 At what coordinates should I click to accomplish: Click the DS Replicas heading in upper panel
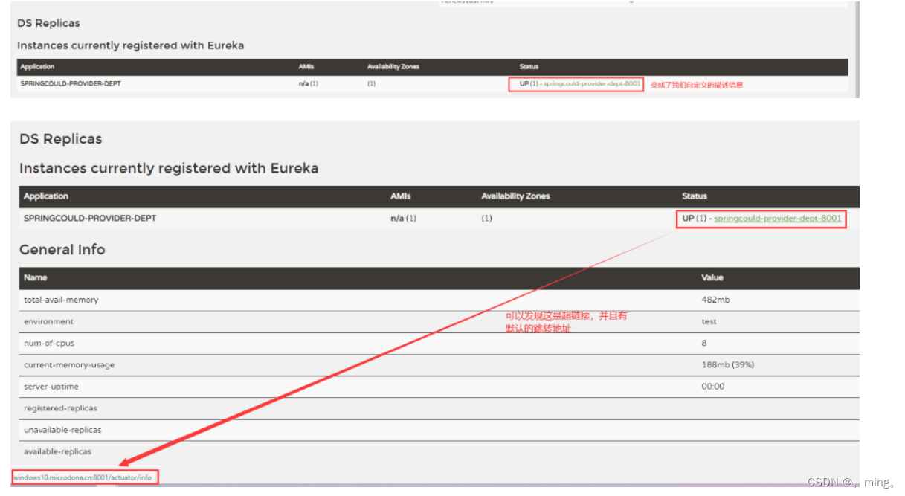[49, 23]
